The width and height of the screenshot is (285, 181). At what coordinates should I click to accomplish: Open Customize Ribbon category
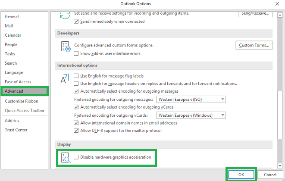(25, 101)
